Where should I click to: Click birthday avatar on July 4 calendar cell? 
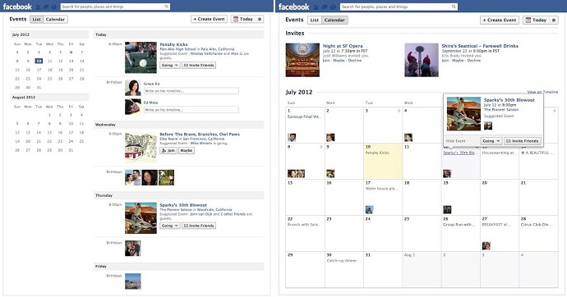(x=408, y=137)
